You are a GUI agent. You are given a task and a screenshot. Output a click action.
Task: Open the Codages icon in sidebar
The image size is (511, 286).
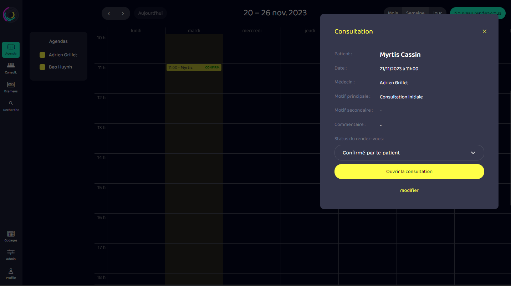click(11, 234)
